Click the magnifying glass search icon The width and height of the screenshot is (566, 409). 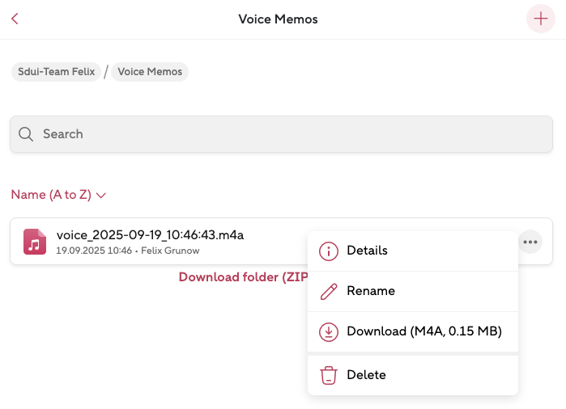point(25,134)
